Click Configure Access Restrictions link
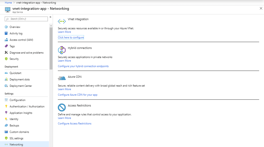 75,124
